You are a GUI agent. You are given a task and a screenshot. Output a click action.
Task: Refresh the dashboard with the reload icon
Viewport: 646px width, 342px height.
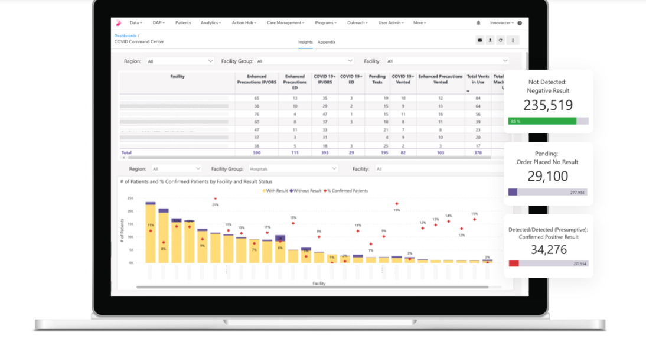tap(500, 40)
